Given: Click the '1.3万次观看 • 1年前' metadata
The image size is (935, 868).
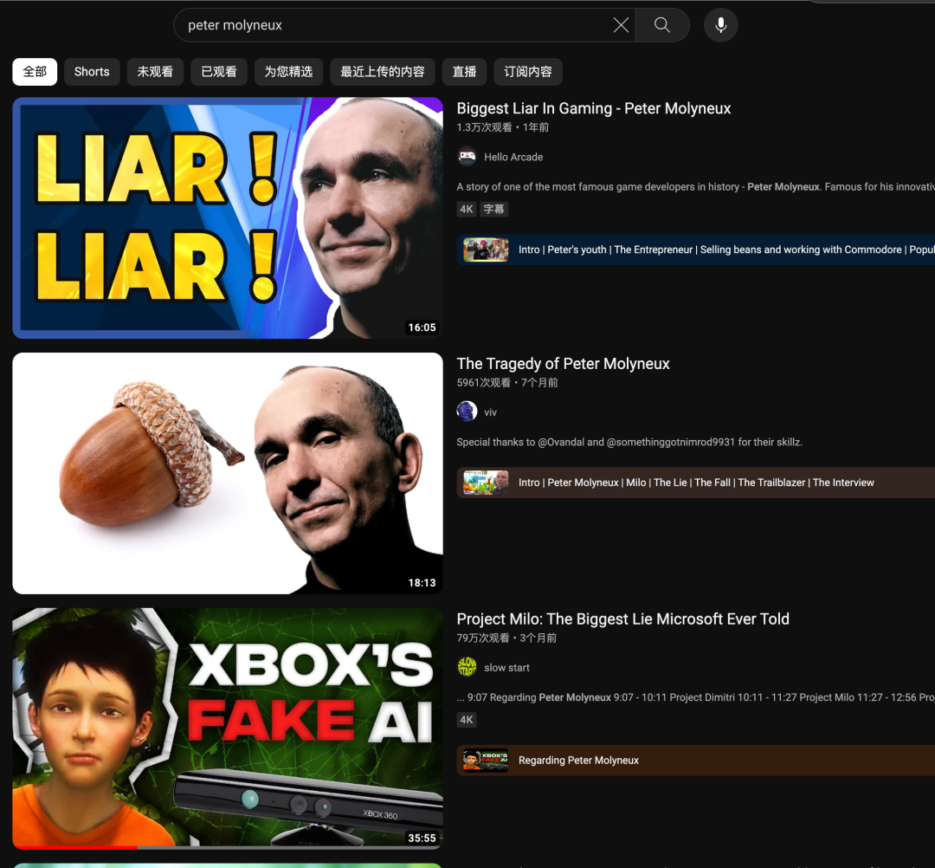Looking at the screenshot, I should click(503, 127).
